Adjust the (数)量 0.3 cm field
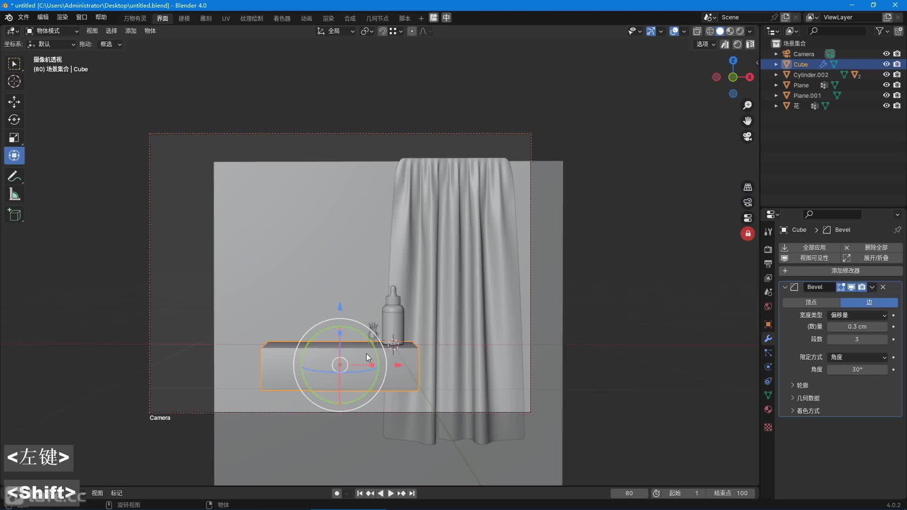Image resolution: width=907 pixels, height=510 pixels. tap(857, 327)
